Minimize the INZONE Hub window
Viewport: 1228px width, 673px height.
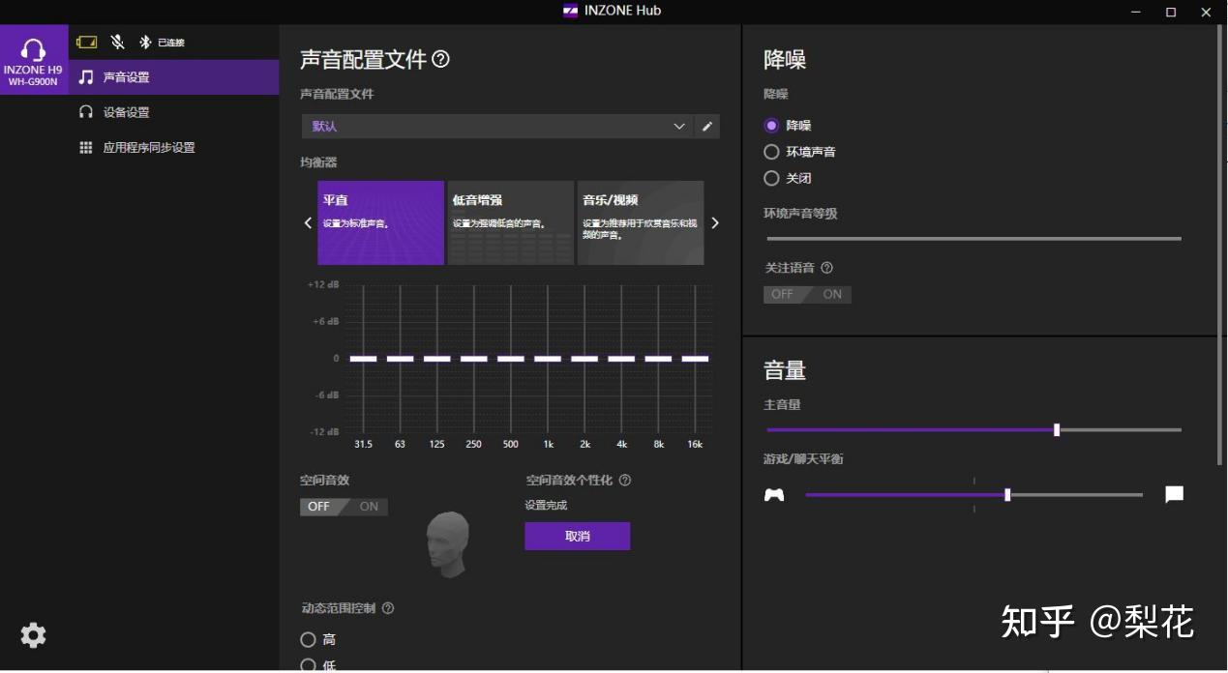(x=1136, y=12)
